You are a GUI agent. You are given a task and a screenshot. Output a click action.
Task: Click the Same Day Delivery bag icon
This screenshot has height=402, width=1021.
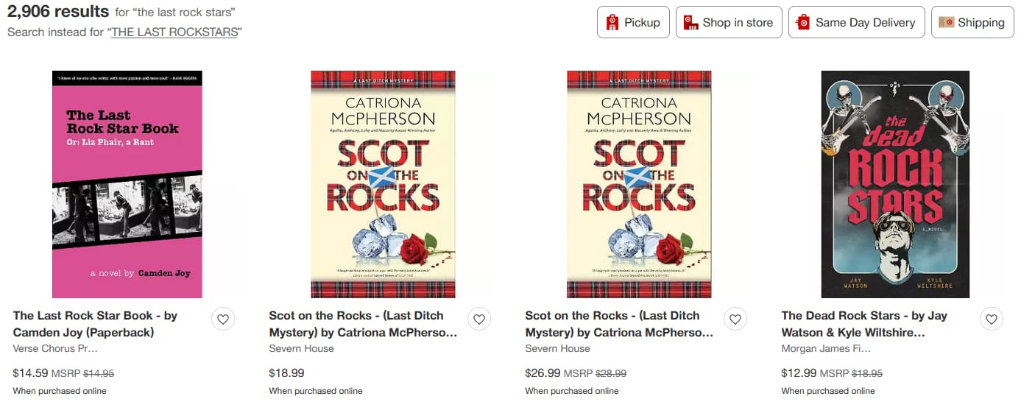point(803,22)
